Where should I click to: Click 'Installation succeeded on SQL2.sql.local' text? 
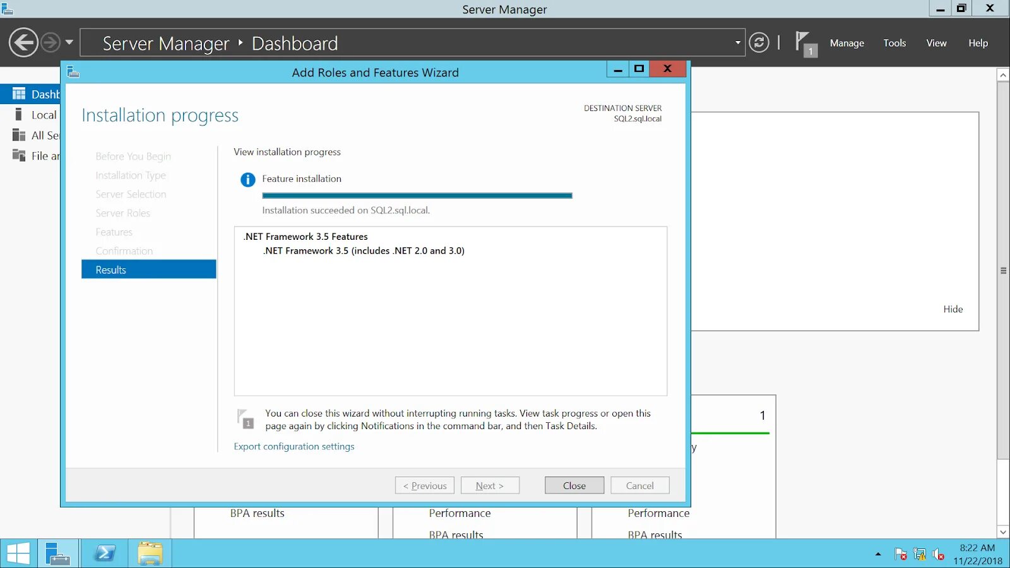click(346, 210)
